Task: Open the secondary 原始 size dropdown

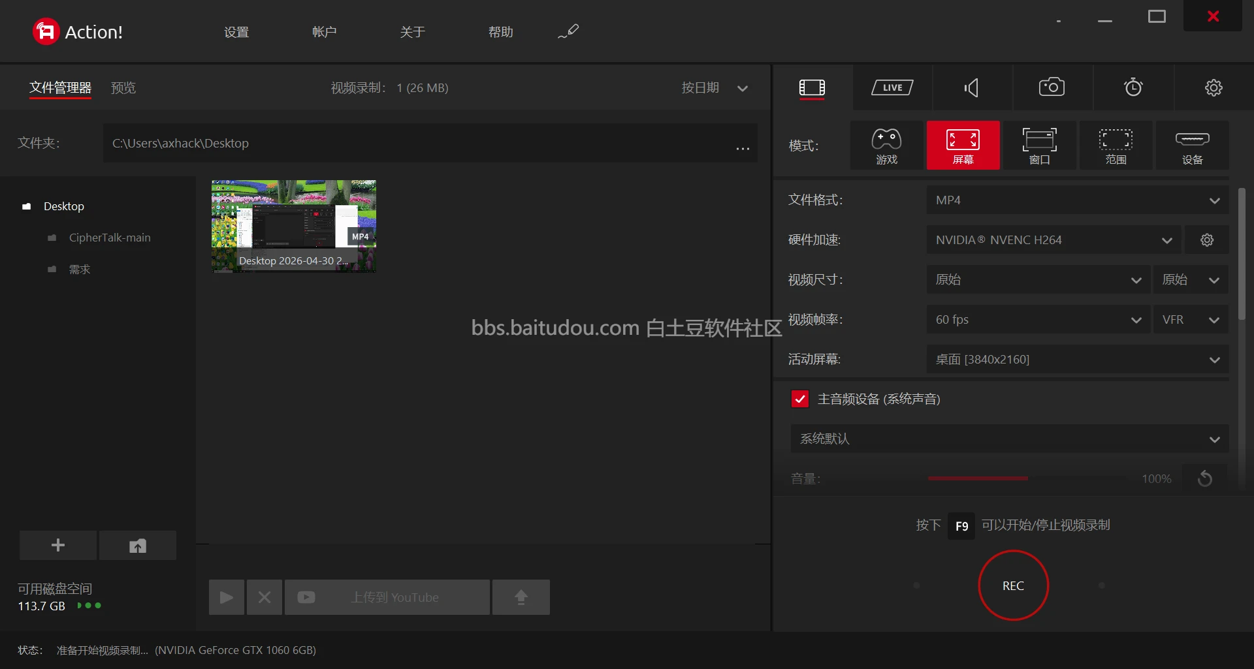Action: click(1191, 280)
